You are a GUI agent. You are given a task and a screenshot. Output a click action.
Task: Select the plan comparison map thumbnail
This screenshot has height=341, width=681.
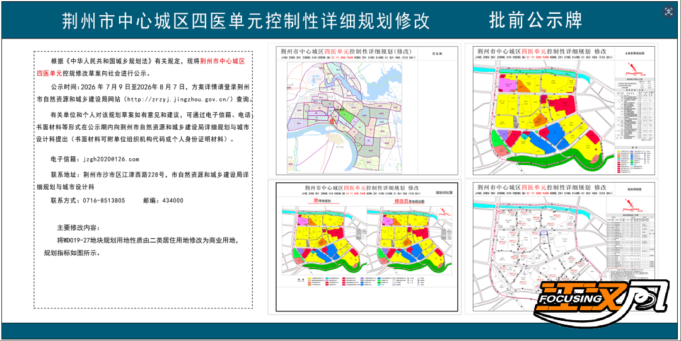[x=368, y=246]
